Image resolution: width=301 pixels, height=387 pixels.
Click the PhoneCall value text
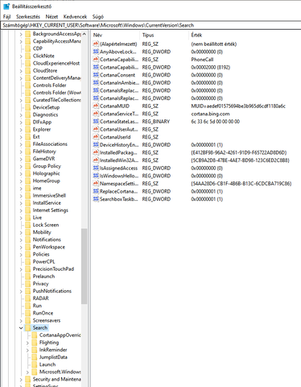coord(202,60)
